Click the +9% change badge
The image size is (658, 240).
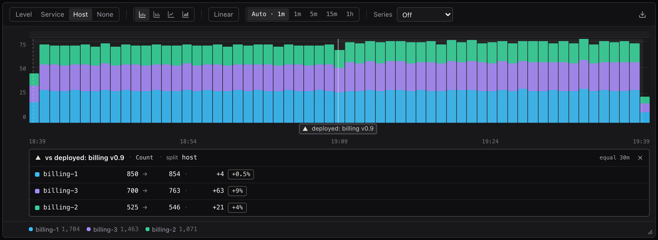pyautogui.click(x=237, y=191)
